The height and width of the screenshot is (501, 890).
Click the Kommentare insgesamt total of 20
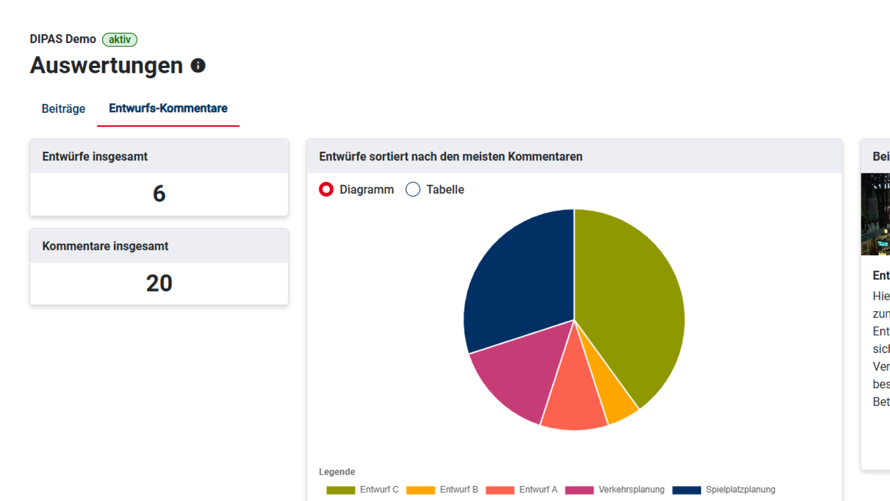pos(159,283)
